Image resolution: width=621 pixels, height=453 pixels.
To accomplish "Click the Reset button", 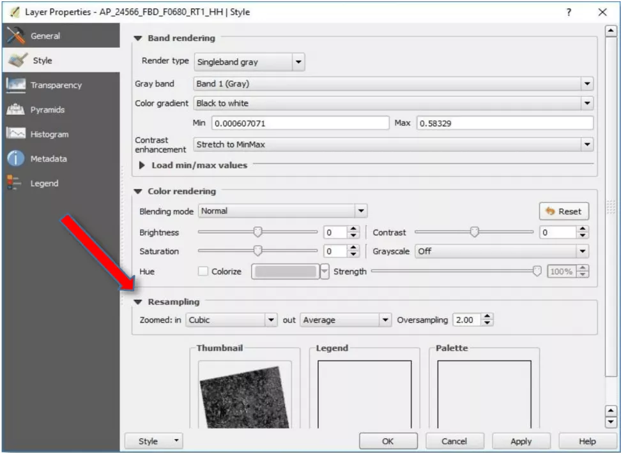I will point(564,211).
